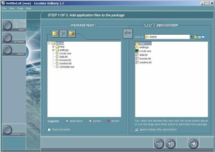Close the Excelsior Delivery window
Image resolution: width=215 pixels, height=152 pixels.
(211, 3)
